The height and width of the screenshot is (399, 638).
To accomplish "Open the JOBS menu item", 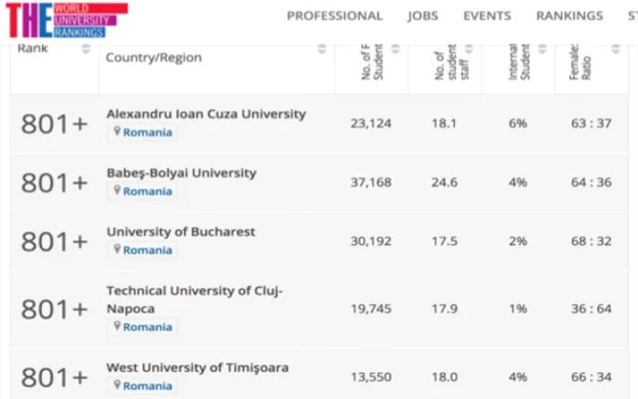I will tap(423, 15).
